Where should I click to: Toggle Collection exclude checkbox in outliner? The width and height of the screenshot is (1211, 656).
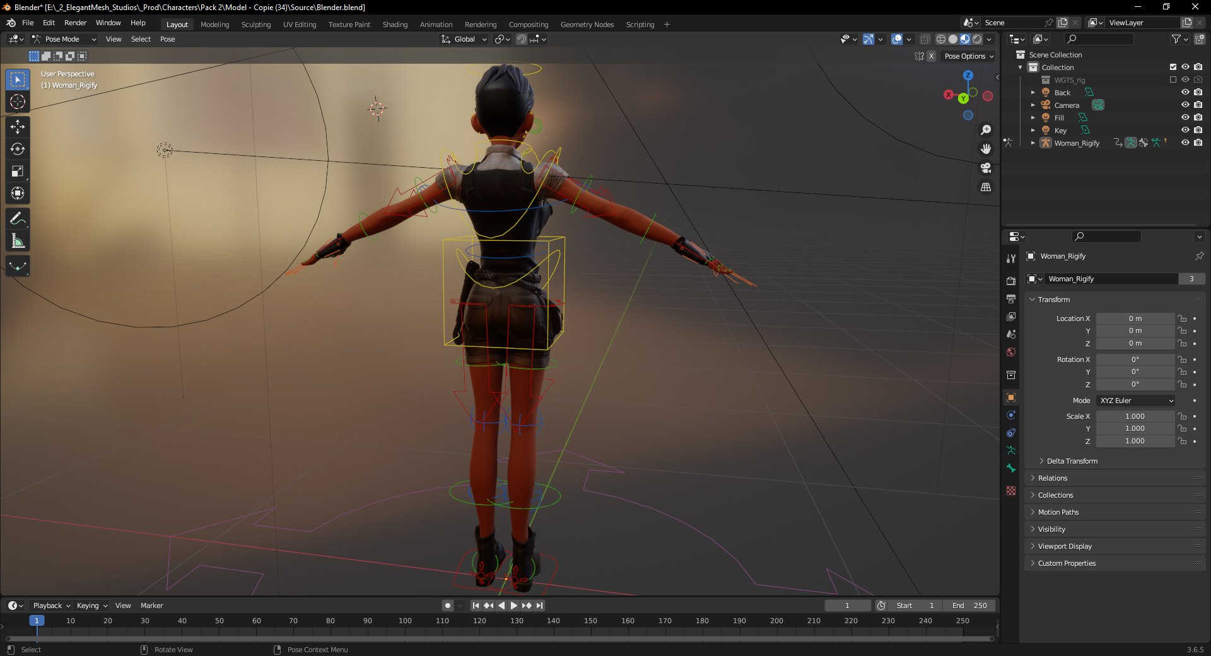pyautogui.click(x=1173, y=67)
